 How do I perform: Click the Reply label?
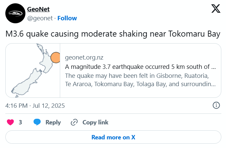pos(53,122)
